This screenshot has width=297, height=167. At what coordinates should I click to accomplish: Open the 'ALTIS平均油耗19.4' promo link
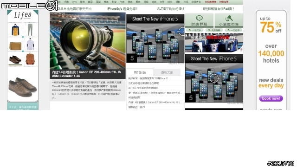[171, 9]
